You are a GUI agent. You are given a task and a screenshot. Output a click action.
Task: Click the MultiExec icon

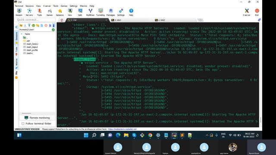(x=90, y=12)
